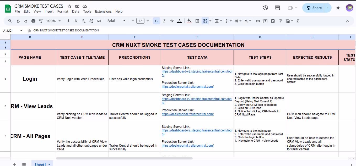Image resolution: width=356 pixels, height=166 pixels.
Task: Print the spreadsheet
Action: [33, 21]
